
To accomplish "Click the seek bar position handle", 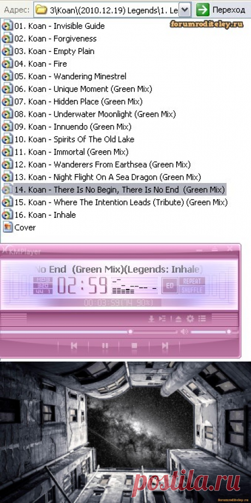I will click(x=130, y=332).
